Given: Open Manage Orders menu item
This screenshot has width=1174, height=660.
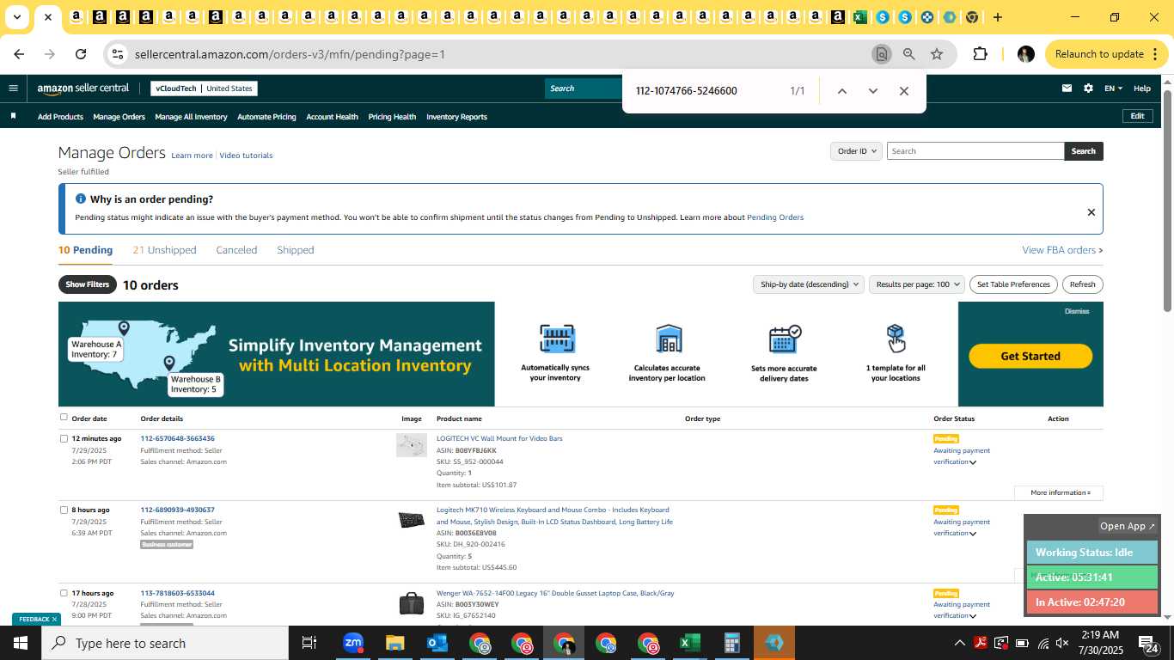Looking at the screenshot, I should click(119, 117).
